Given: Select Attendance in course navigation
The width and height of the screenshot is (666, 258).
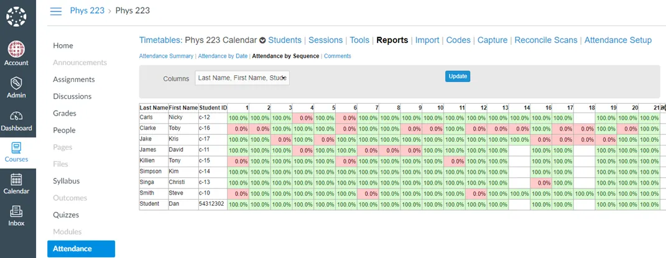Looking at the screenshot, I should pos(81,249).
